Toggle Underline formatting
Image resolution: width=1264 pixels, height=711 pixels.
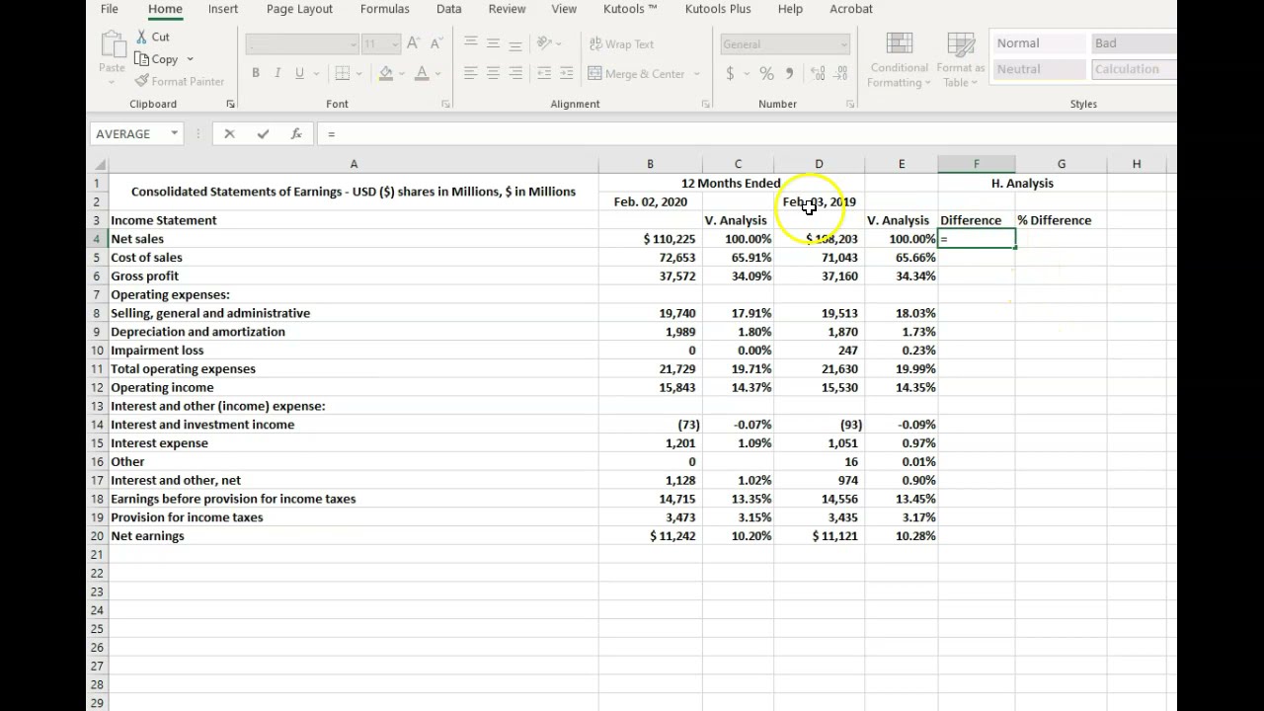click(x=299, y=73)
